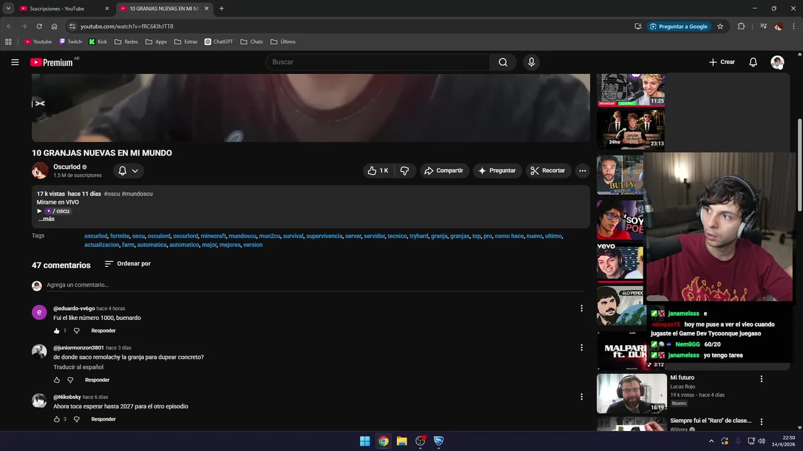Click the YouTube search box
This screenshot has width=803, height=451.
click(378, 62)
